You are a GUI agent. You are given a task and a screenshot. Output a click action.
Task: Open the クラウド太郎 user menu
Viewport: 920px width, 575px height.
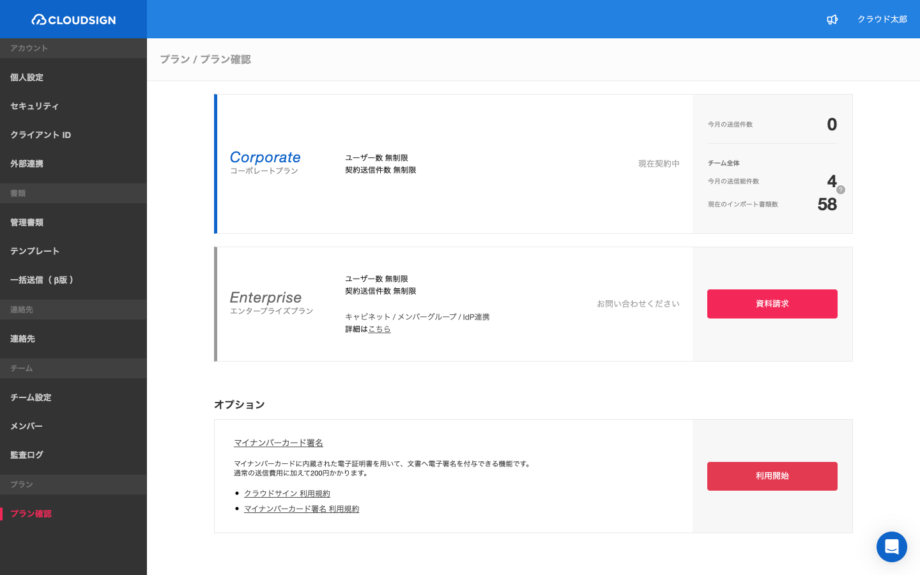click(882, 19)
